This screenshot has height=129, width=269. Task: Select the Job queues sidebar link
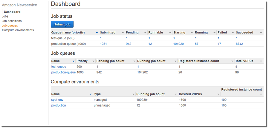click(x=10, y=26)
